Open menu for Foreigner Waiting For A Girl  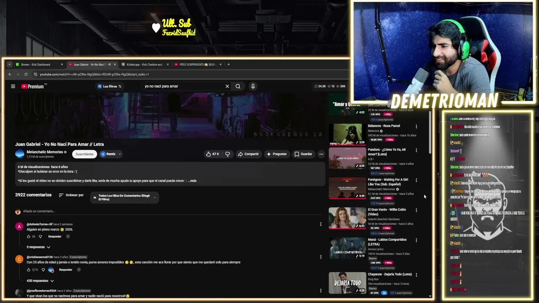coord(416,180)
